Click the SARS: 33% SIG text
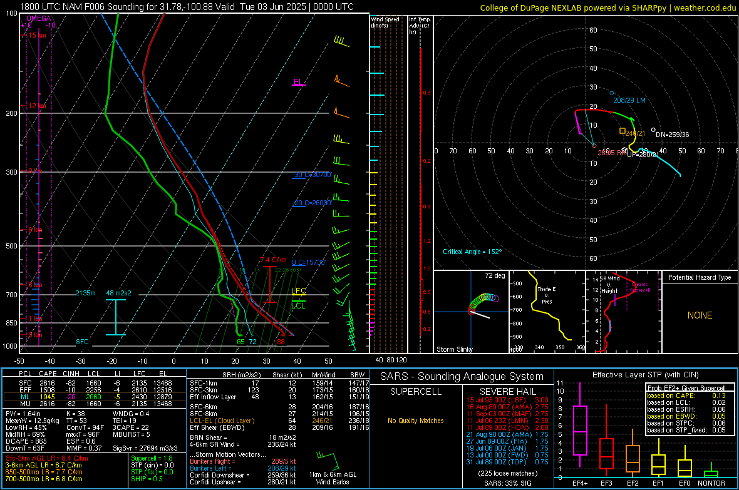The height and width of the screenshot is (490, 739). coord(507,483)
